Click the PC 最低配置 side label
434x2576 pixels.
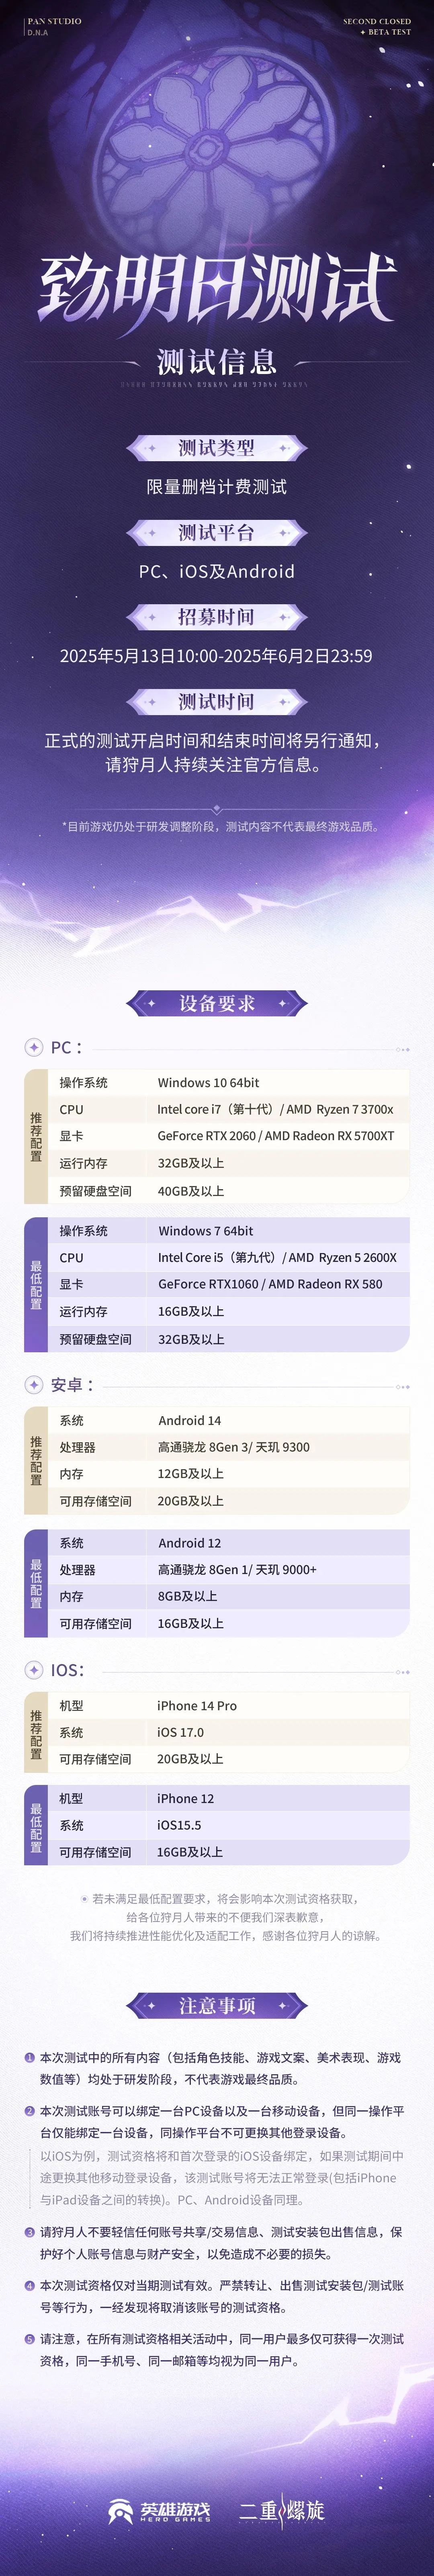(36, 1284)
